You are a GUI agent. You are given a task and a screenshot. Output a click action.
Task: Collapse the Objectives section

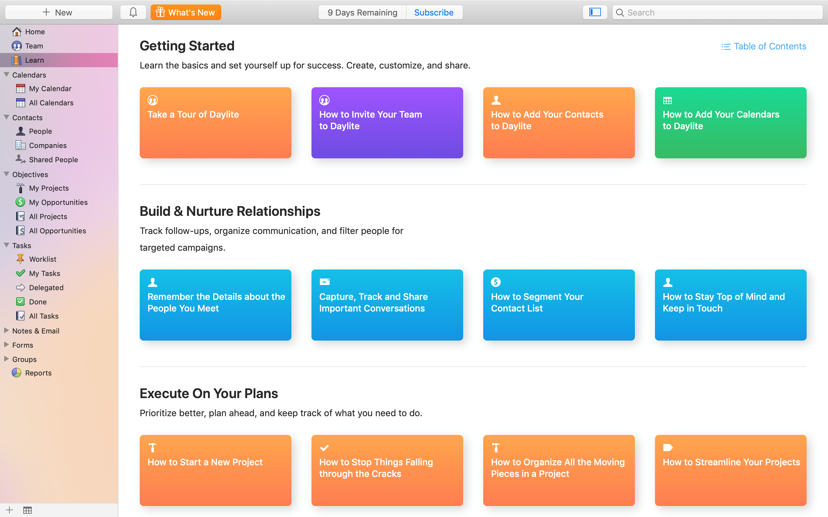(6, 174)
